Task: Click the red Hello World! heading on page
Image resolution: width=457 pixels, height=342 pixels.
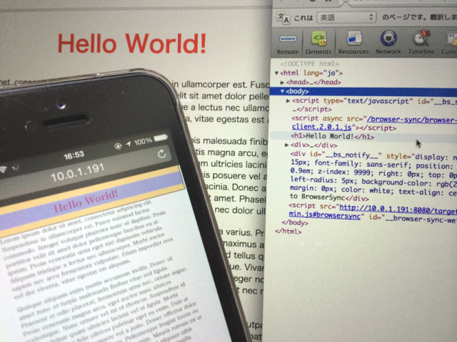Action: pos(131,43)
